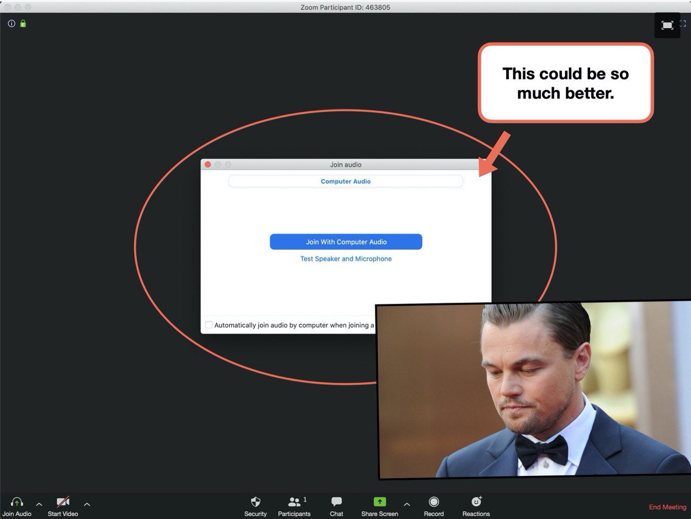This screenshot has height=519, width=691.
Task: Enable automatically join audio by computer checkbox
Action: (x=209, y=325)
